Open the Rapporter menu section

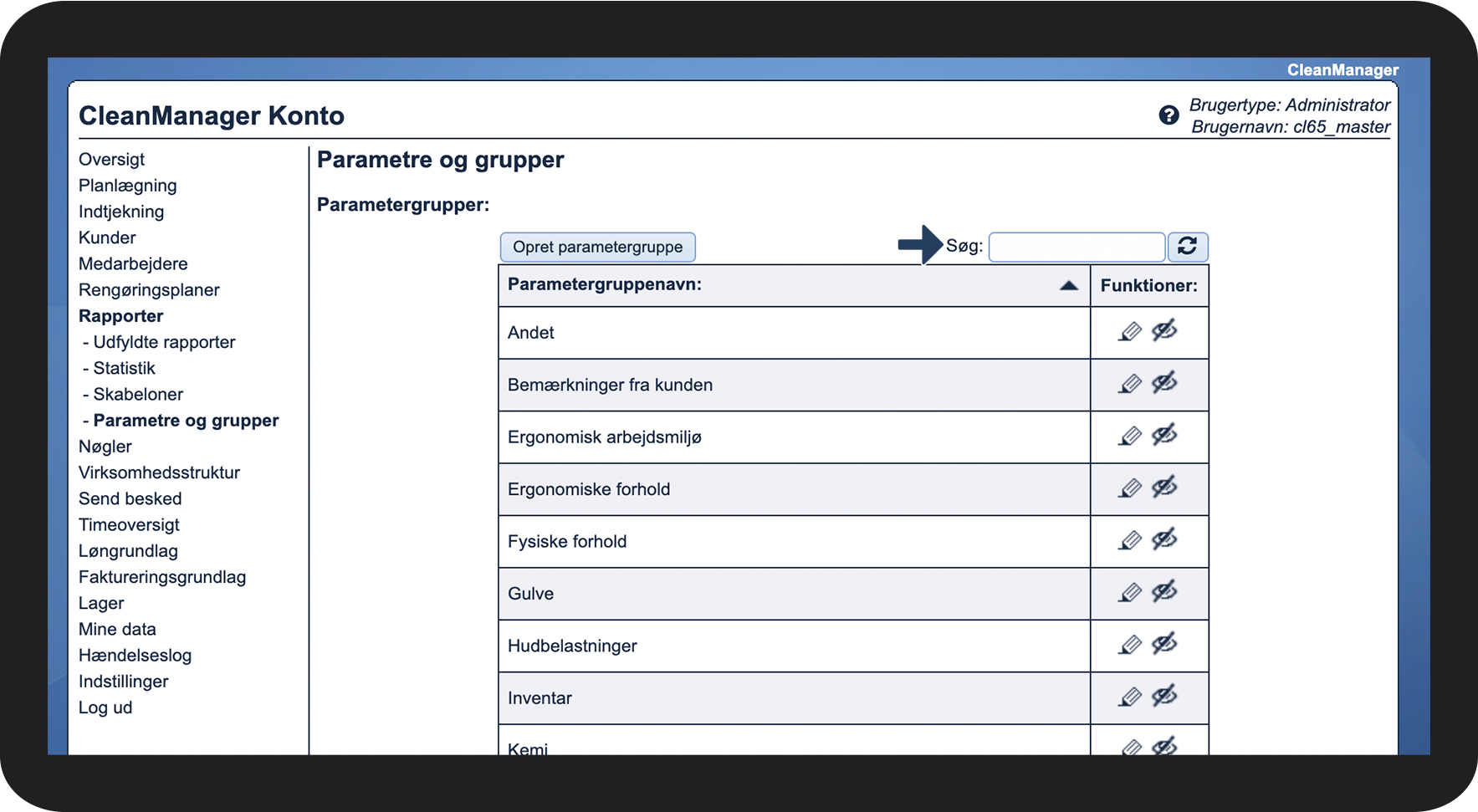(x=120, y=316)
